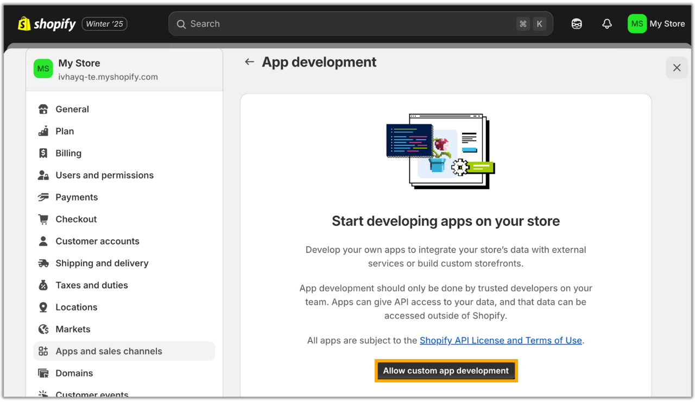The image size is (695, 402).
Task: Close the settings panel with X
Action: click(677, 68)
